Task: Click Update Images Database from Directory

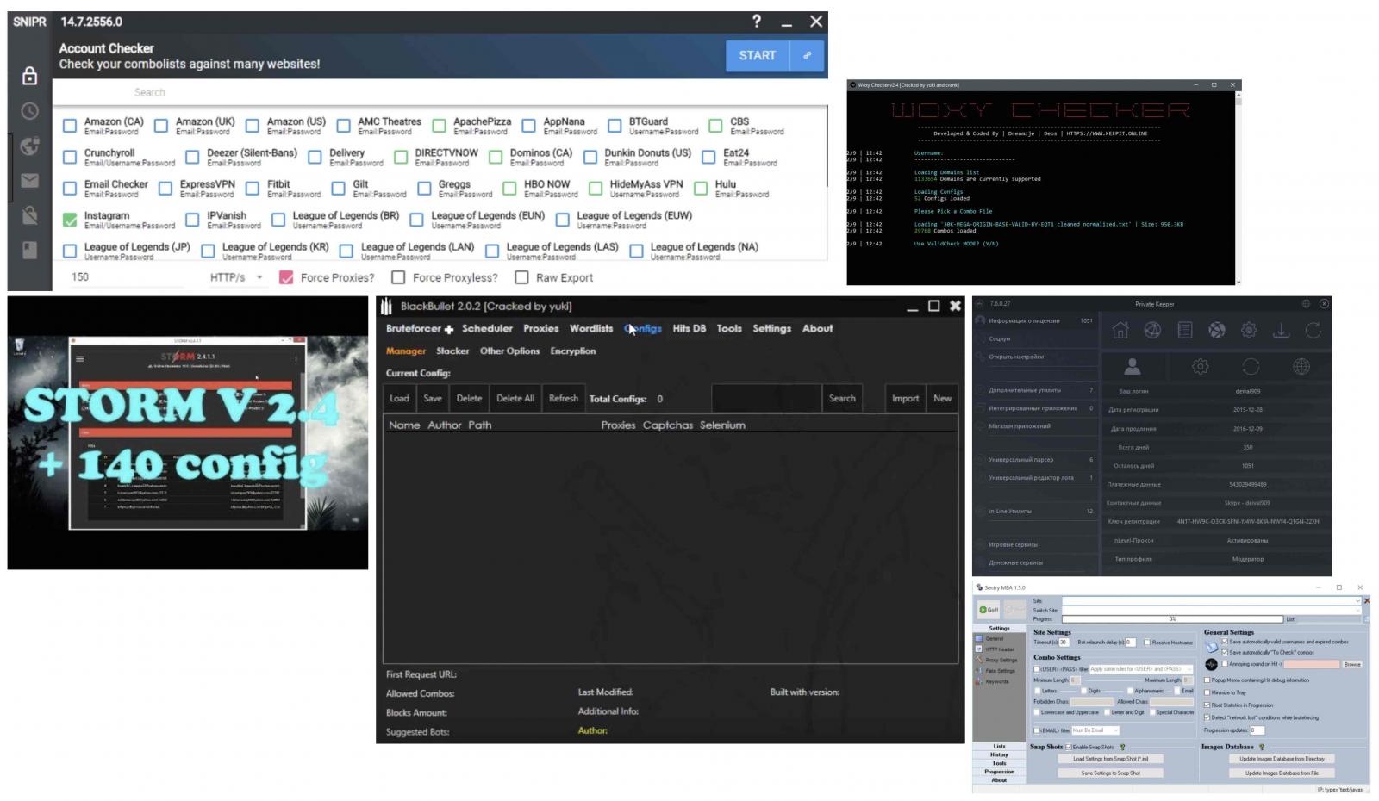Action: tap(1282, 759)
